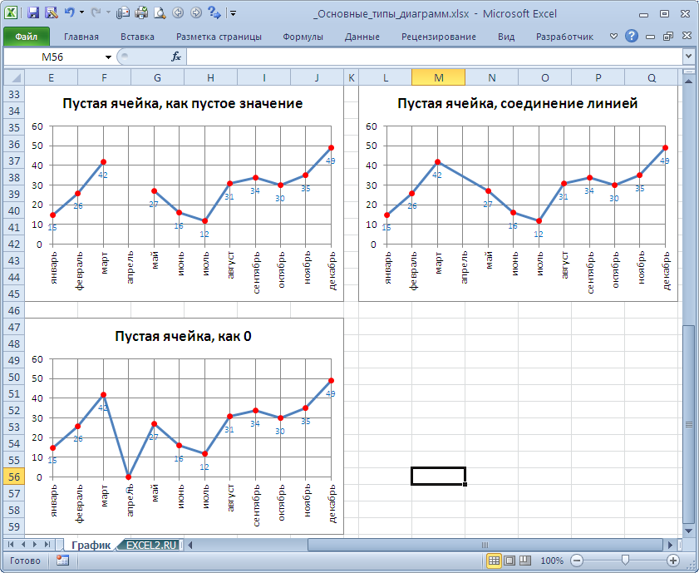Expand the formula bar
Viewport: 699px width, 573px height.
[688, 57]
